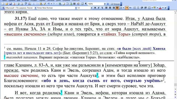Apply a numbered list
Viewport: 177px width, 99px height.
pyautogui.click(x=135, y=8)
